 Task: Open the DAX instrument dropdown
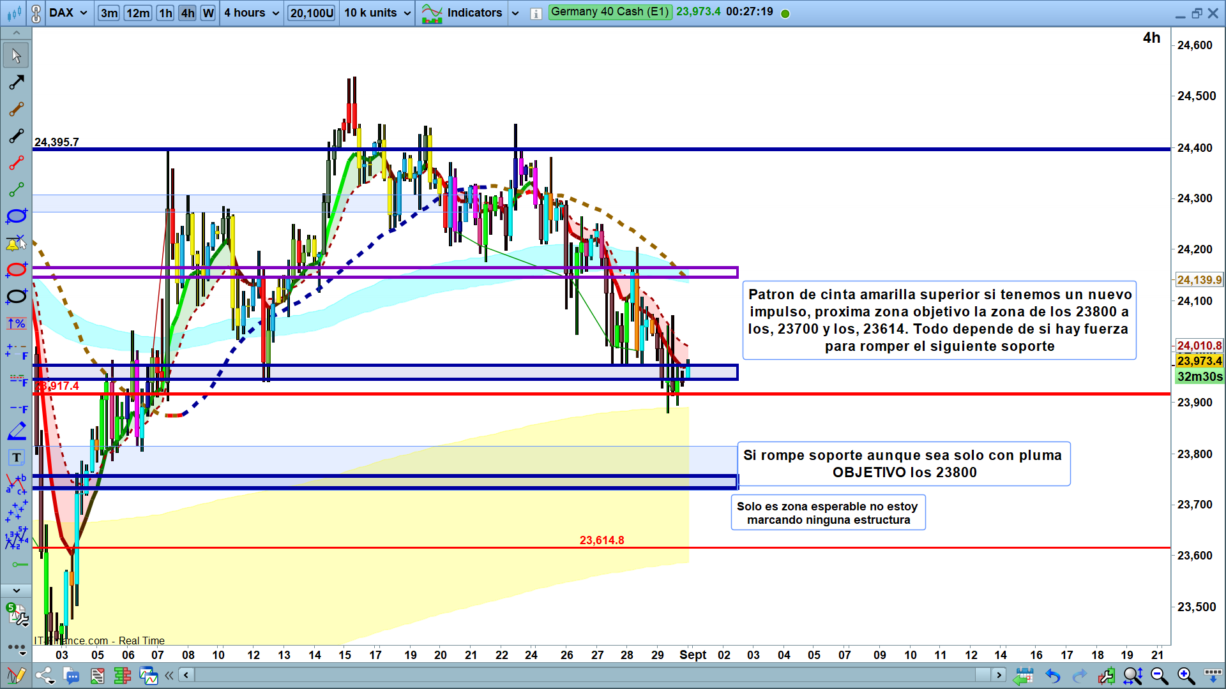pyautogui.click(x=68, y=13)
